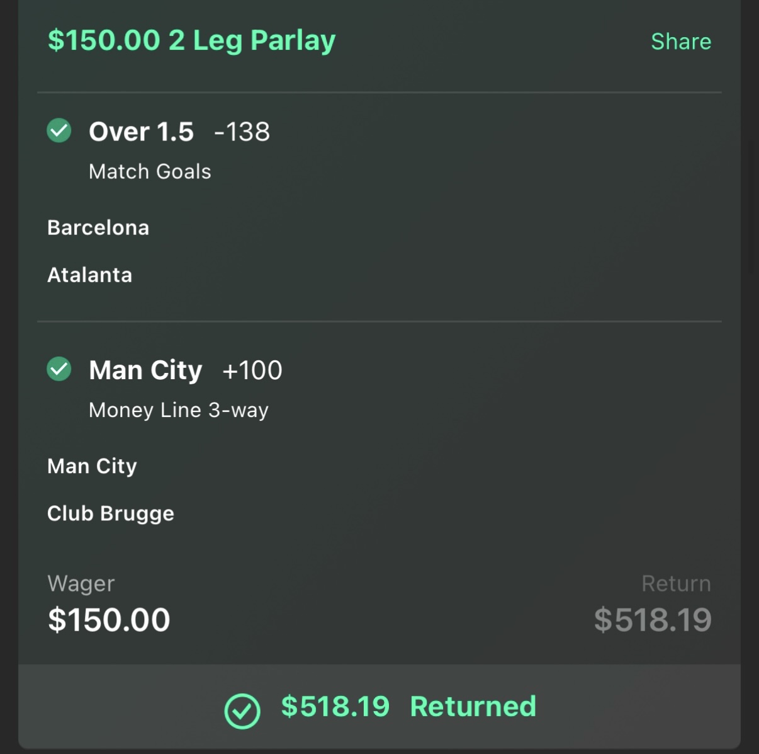759x754 pixels.
Task: Select the Atalanta team name
Action: 90,275
